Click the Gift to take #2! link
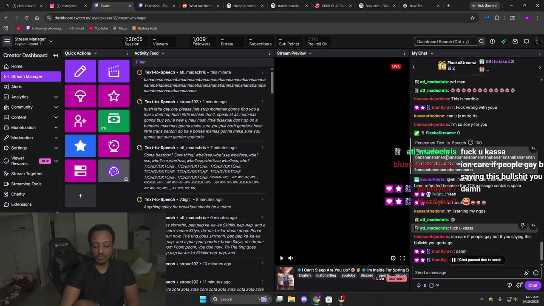This screenshot has height=306, width=544. (500, 62)
